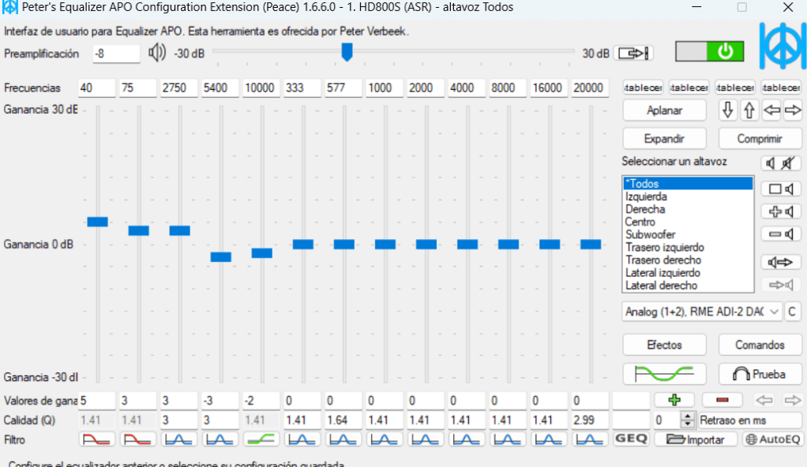This screenshot has height=467, width=807.
Task: Open the Analog (1+2) device dropdown
Action: 702,312
